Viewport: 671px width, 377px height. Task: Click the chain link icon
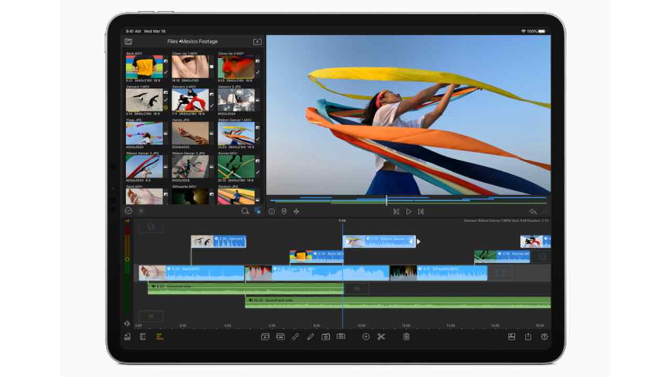point(296,337)
